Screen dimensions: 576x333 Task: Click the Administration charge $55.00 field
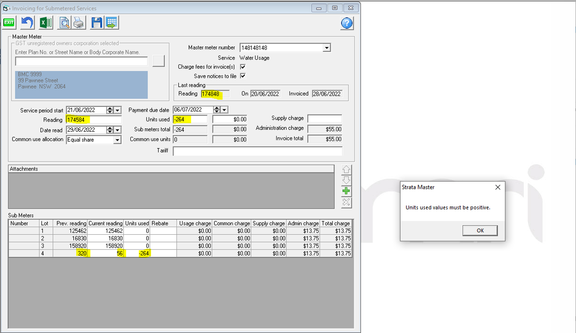coord(324,129)
